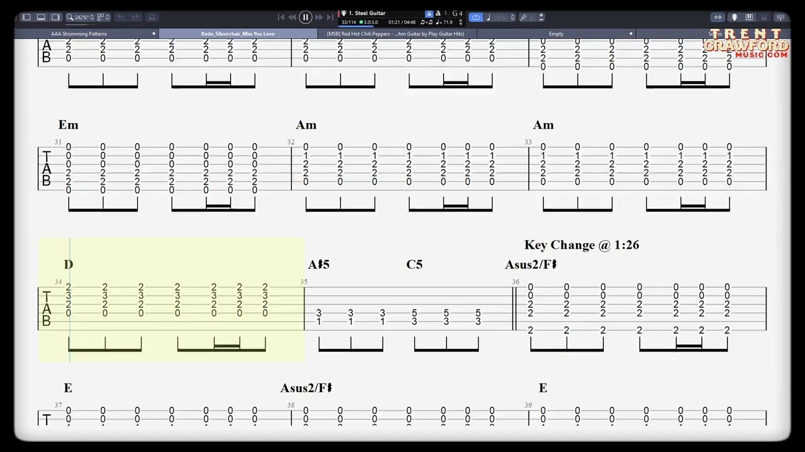Open the 242% zoom level dropdown

pos(84,17)
